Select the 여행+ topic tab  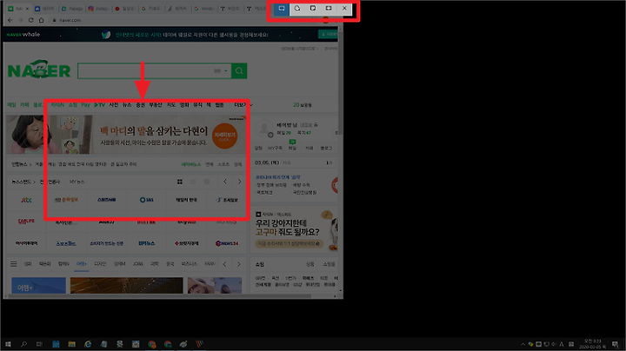click(82, 264)
